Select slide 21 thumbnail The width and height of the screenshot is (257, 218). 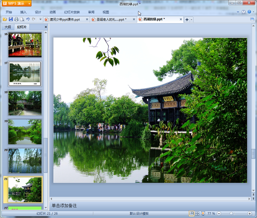25,190
